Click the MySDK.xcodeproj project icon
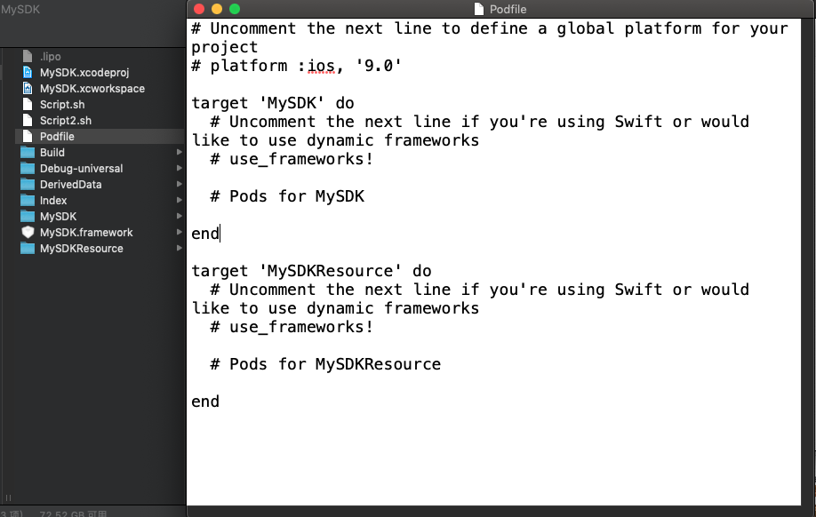This screenshot has height=517, width=816. [x=28, y=72]
